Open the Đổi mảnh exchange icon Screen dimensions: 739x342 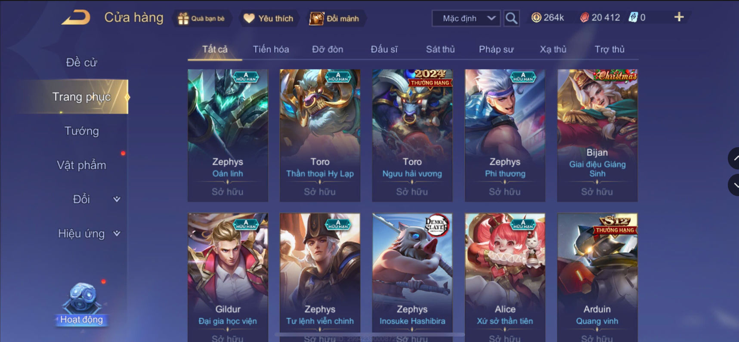point(316,18)
